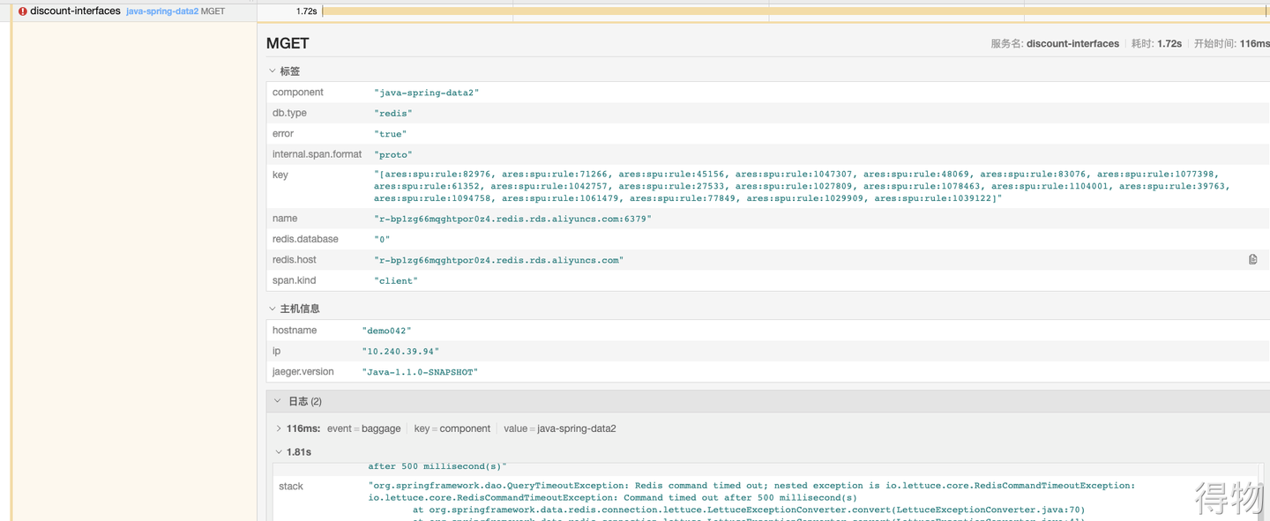Collapse the 日志 (2) logs section

pyautogui.click(x=278, y=401)
